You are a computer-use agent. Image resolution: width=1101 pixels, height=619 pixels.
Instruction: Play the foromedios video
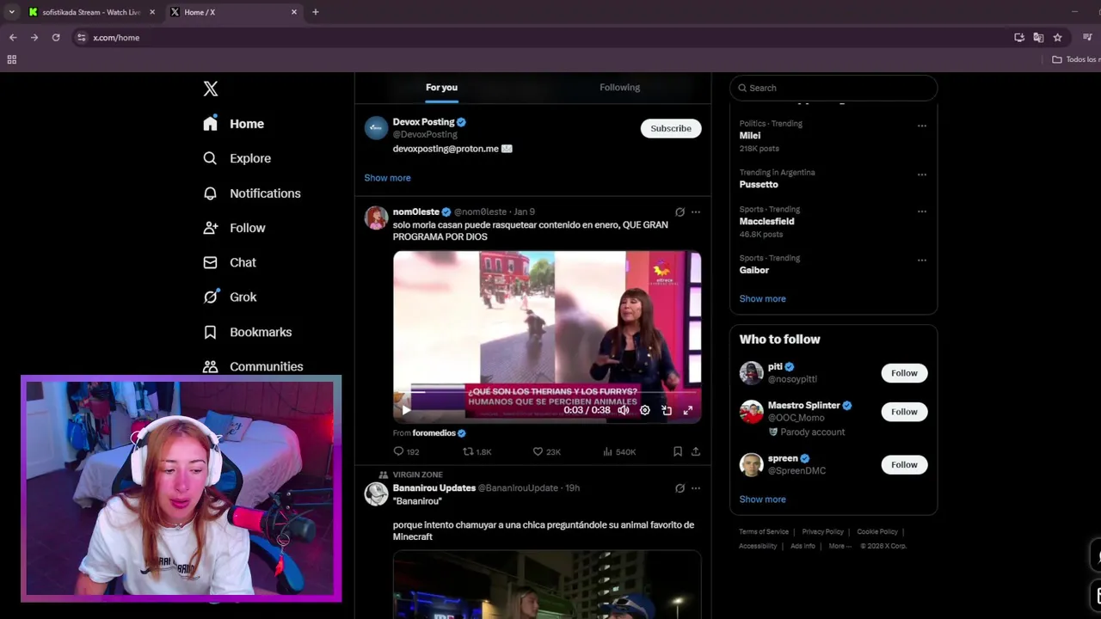tap(406, 410)
